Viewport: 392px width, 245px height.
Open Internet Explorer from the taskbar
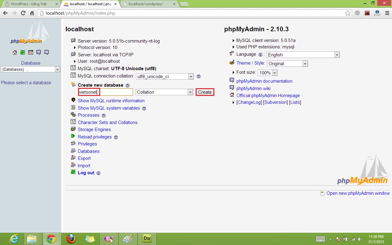[14, 239]
